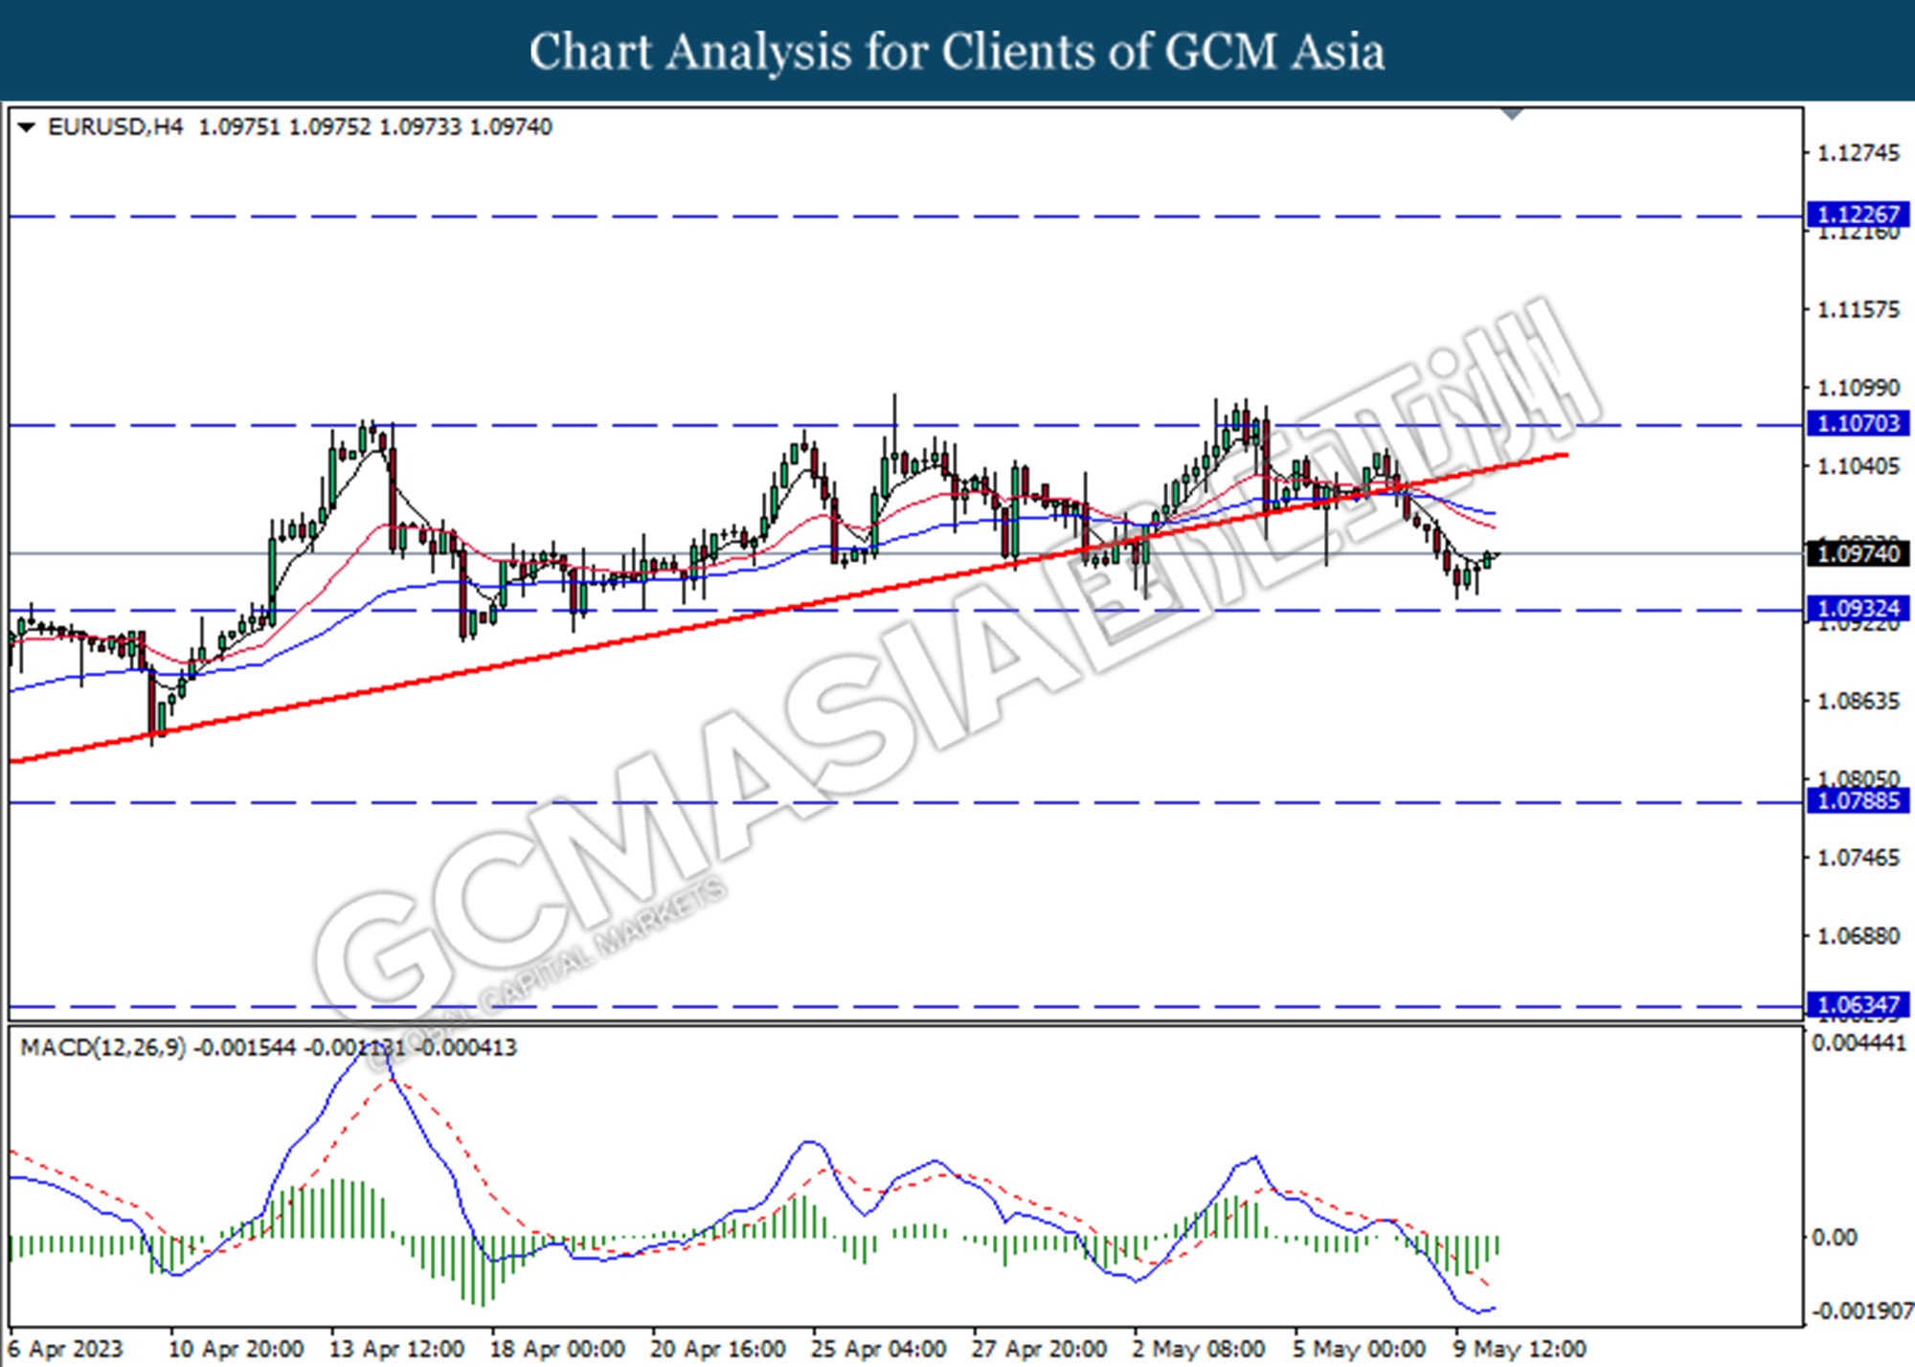
Task: Click the 10 Apr 20:00 time label
Action: 237,1349
